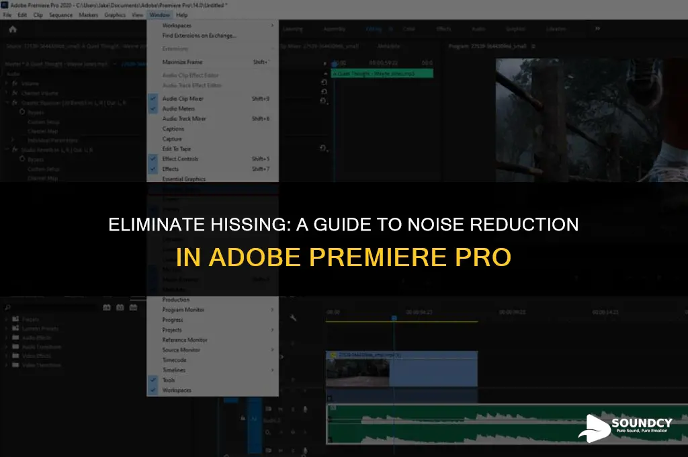Viewport: 688px width, 457px height.
Task: Select the video clip thumbnail in timeline
Action: coord(357,373)
